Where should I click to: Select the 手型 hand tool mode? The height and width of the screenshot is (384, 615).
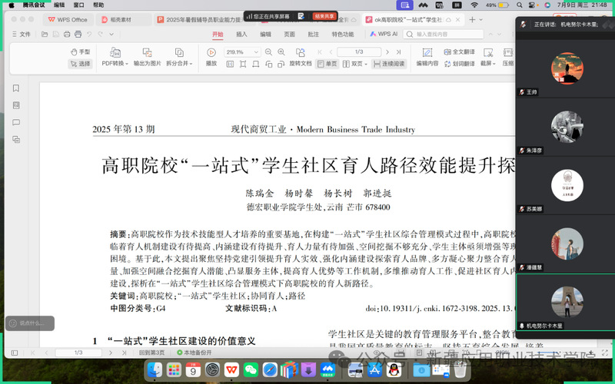80,51
